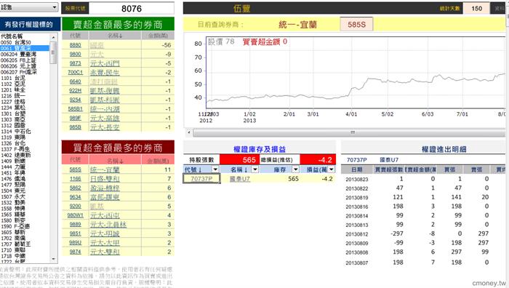Viewport: 509px width, 288px height.
Task: Select 0050 台灣50 in the stock list
Action: 25,42
